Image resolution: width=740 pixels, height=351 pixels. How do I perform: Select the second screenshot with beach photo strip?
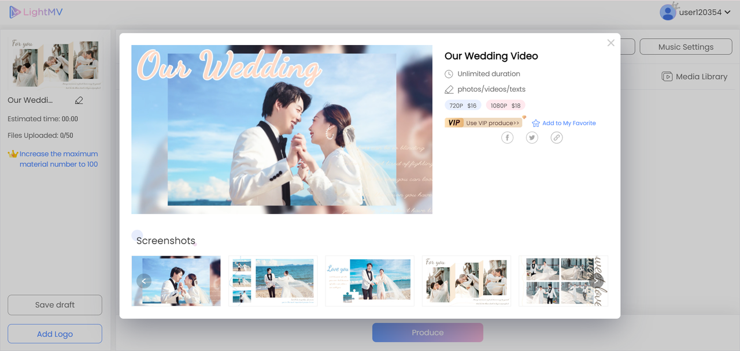click(x=273, y=281)
